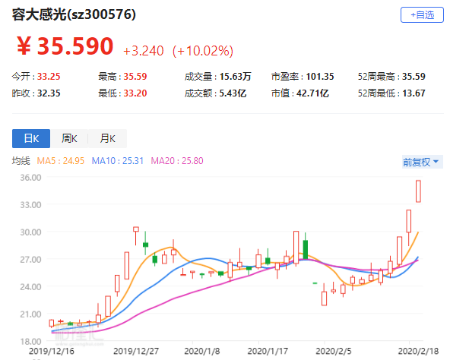Add stock to watchlist with +自选 button
Viewport: 450px width, 360px height.
point(422,15)
